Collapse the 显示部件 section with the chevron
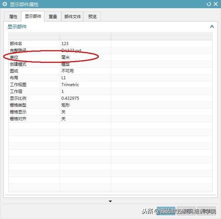This screenshot has width=221, height=219. click(212, 26)
